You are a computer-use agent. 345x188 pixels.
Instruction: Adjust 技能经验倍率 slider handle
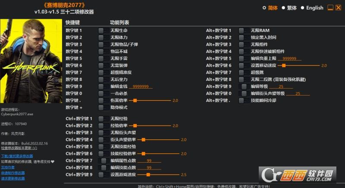click(144, 154)
